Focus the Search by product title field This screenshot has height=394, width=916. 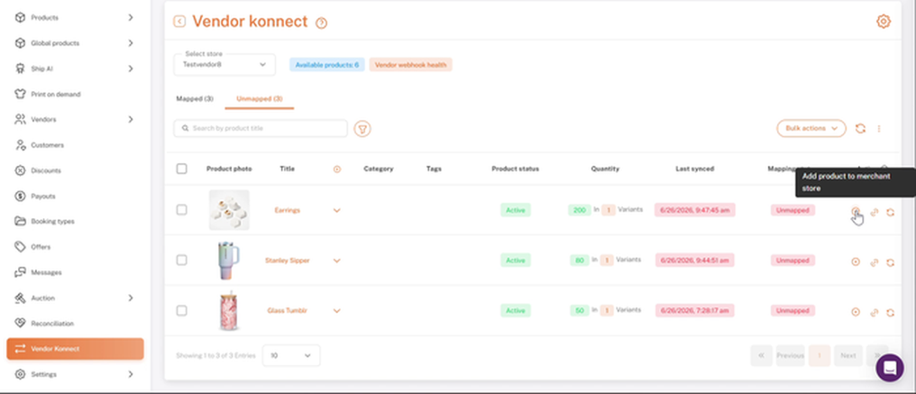pyautogui.click(x=261, y=128)
